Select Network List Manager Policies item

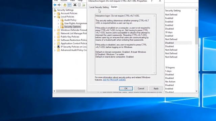tap(74, 33)
